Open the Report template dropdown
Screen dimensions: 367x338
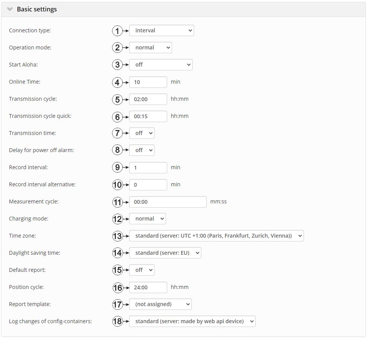[160, 304]
